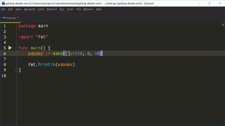
Task: Close the main.go editor tab
Action: coord(18,17)
